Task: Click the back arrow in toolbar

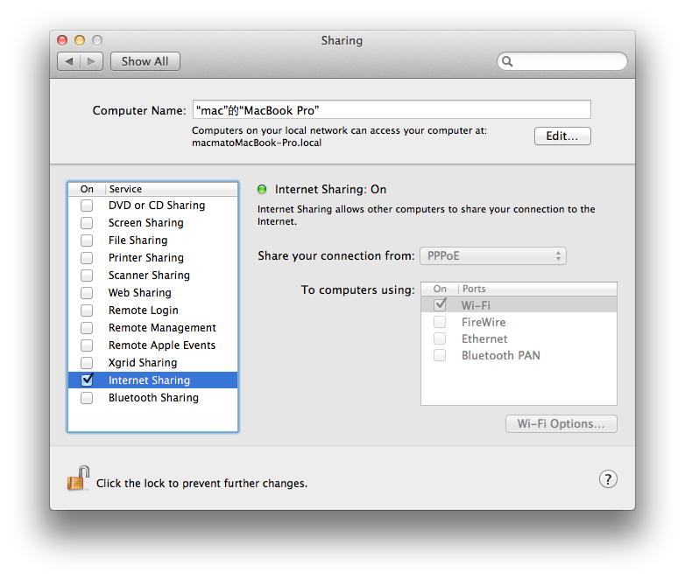Action: tap(68, 61)
